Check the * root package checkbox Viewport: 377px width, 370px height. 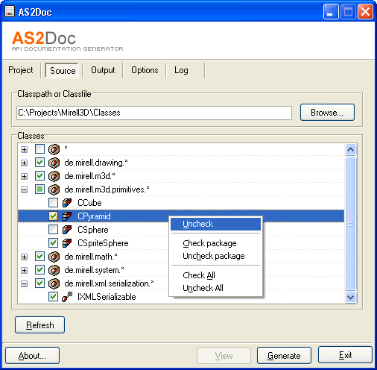click(x=39, y=149)
